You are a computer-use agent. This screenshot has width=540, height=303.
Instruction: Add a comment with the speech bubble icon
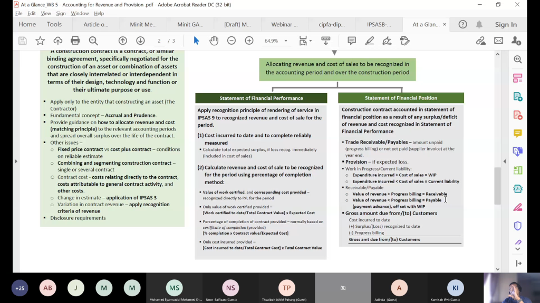(x=352, y=41)
